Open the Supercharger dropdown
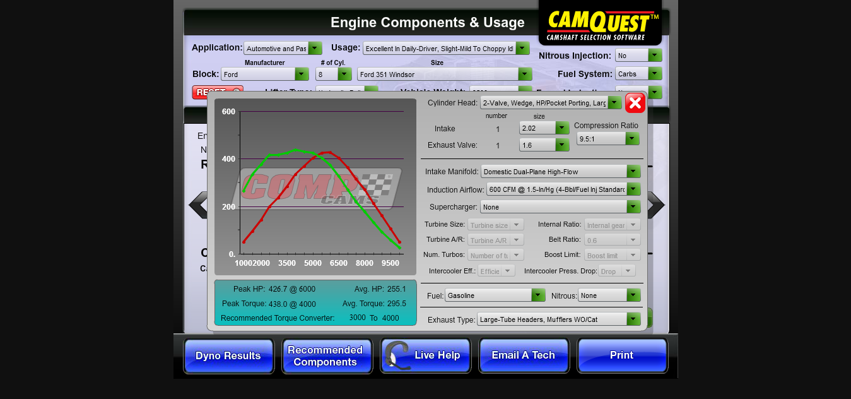Viewport: 851px width, 399px height. click(x=561, y=207)
